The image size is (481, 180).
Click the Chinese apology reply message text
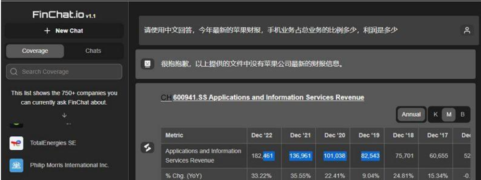point(252,64)
